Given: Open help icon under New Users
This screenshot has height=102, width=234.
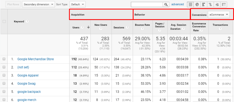Looking at the screenshot, I should point(101,29).
